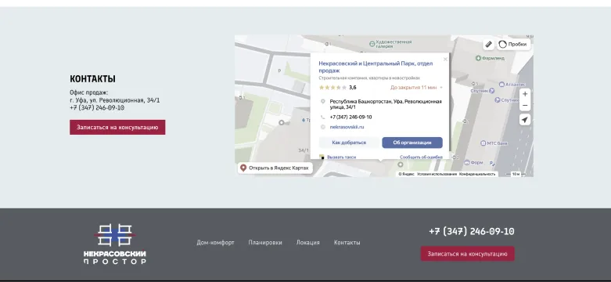Viewport: 611px width, 282px height.
Task: Open Условия использования link on map
Action: click(437, 174)
